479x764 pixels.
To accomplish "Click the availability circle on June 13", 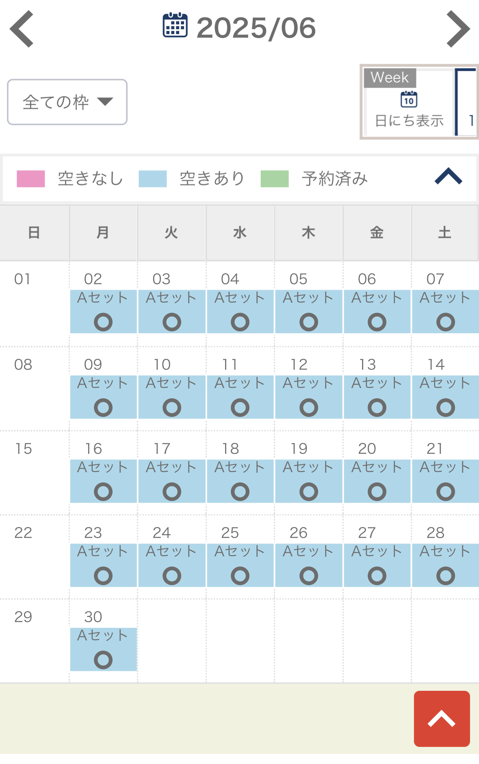I will pyautogui.click(x=377, y=408).
